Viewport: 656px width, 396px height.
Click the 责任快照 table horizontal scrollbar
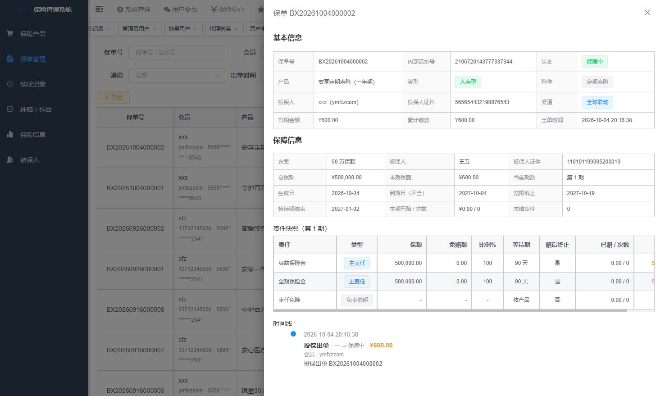tap(450, 310)
